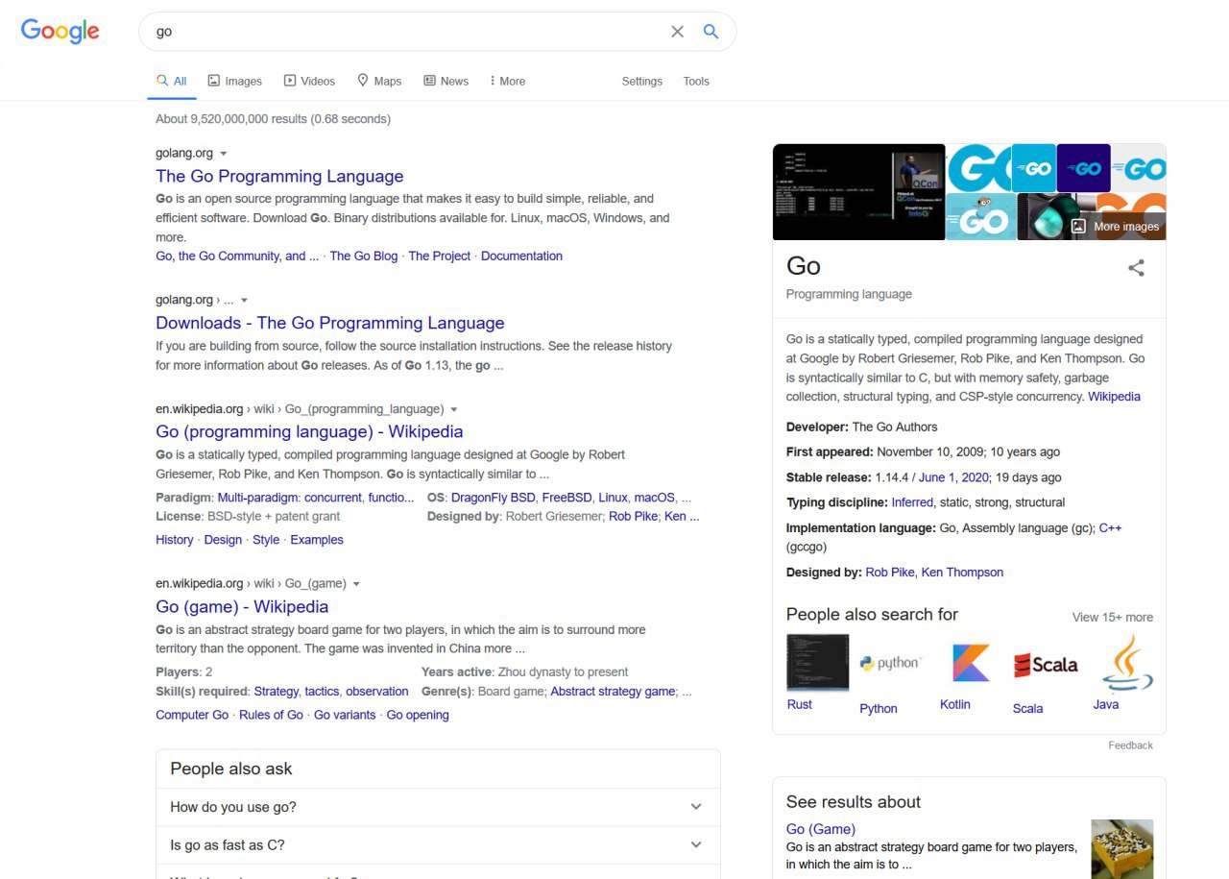
Task: Open dropdown beside Go_(programming_language) URL
Action: click(x=454, y=409)
